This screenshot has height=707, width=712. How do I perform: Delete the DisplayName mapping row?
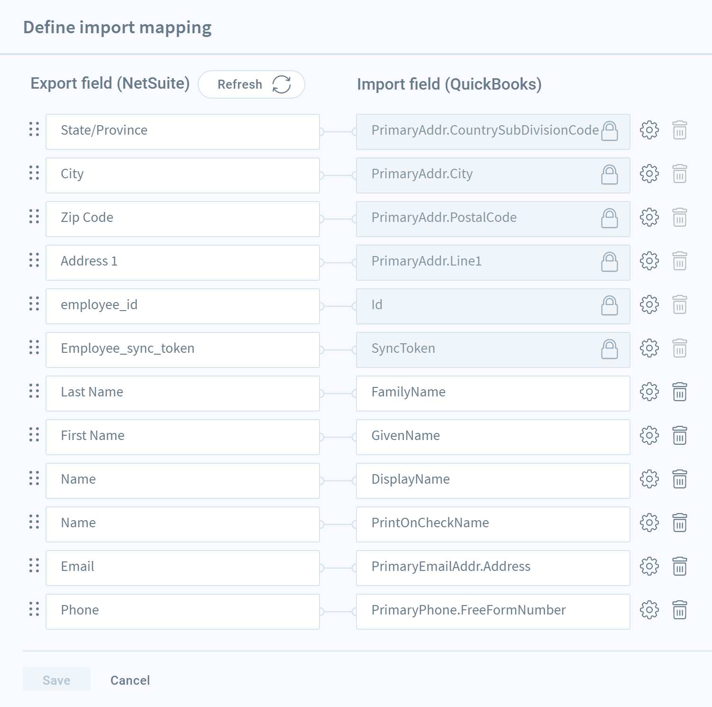click(680, 479)
